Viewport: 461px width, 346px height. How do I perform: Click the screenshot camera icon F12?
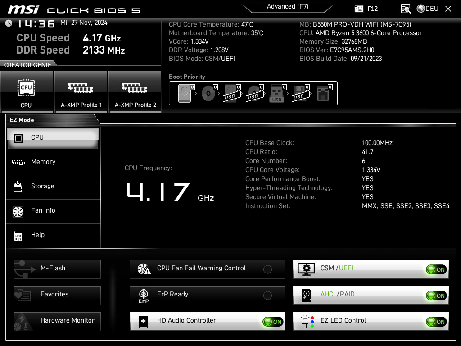click(359, 9)
